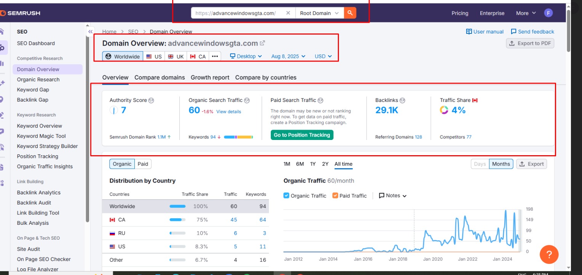Open Pricing in top navigation
Image resolution: width=582 pixels, height=275 pixels.
[x=460, y=13]
